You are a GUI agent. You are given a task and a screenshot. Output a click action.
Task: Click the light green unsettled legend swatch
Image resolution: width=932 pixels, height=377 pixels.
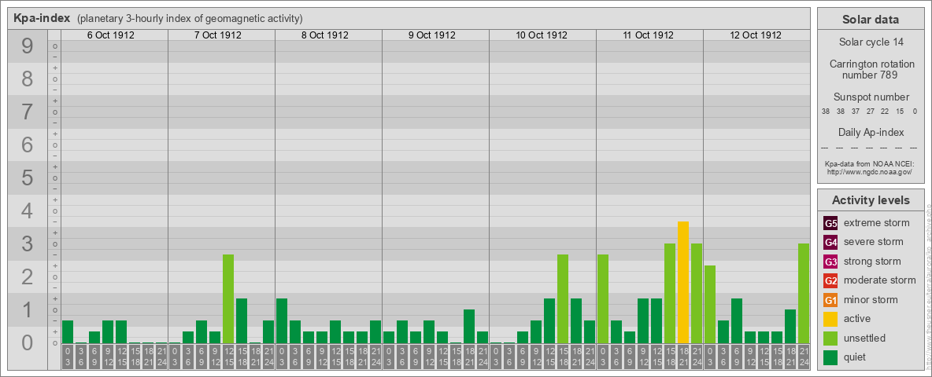coord(831,338)
